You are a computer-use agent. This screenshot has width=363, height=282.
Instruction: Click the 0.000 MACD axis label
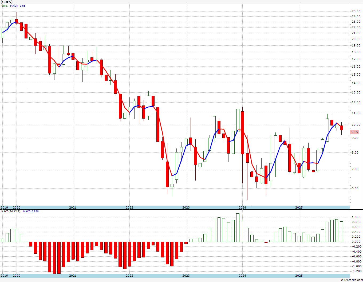click(x=356, y=242)
